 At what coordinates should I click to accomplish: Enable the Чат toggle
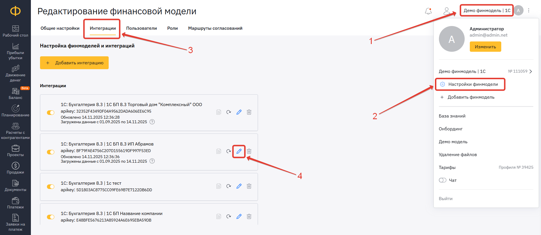pos(443,180)
